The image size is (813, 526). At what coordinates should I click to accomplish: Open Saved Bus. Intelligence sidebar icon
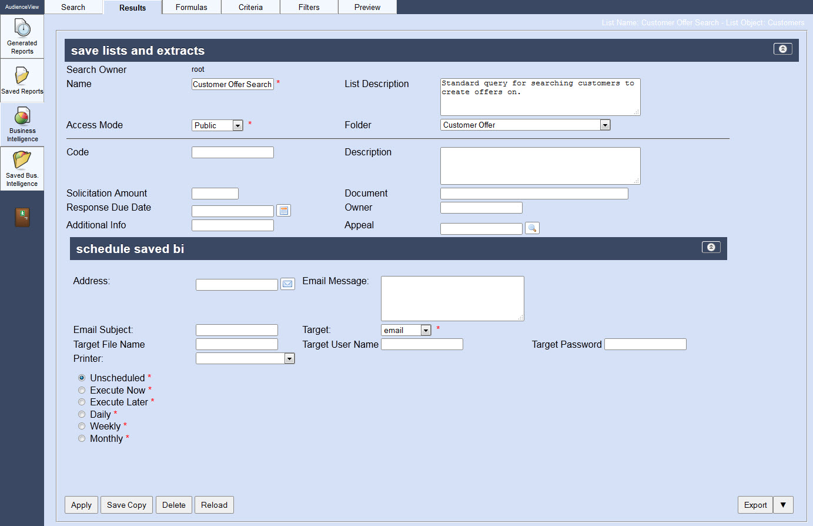tap(22, 169)
